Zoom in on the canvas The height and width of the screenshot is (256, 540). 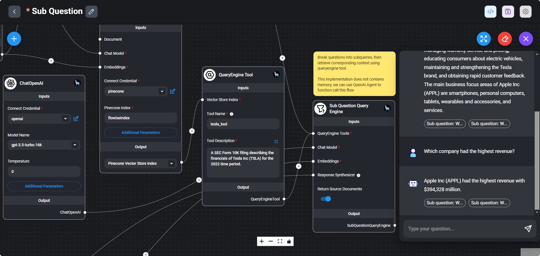(262, 241)
